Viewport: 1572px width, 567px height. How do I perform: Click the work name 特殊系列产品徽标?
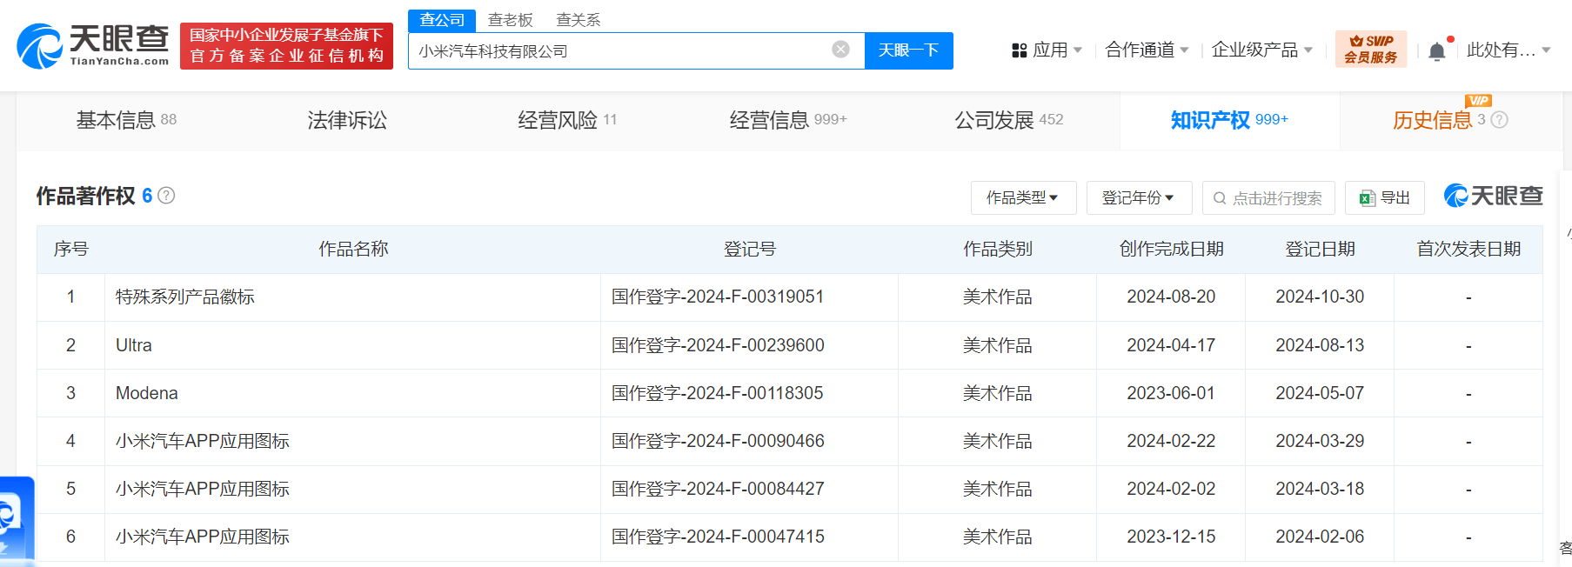185,297
